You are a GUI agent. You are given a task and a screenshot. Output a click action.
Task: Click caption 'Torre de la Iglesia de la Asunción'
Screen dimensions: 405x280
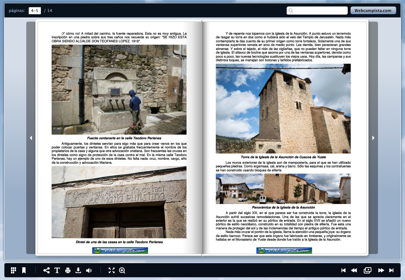click(283, 157)
